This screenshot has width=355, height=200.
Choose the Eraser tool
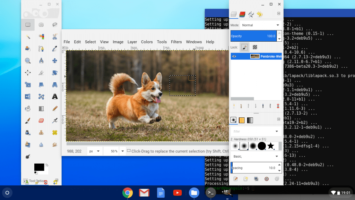click(41, 120)
